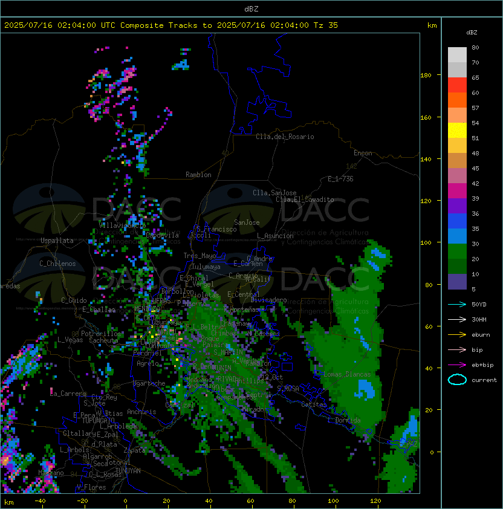Click the 100 km vertical axis tick label
The height and width of the screenshot is (509, 503).
point(426,243)
